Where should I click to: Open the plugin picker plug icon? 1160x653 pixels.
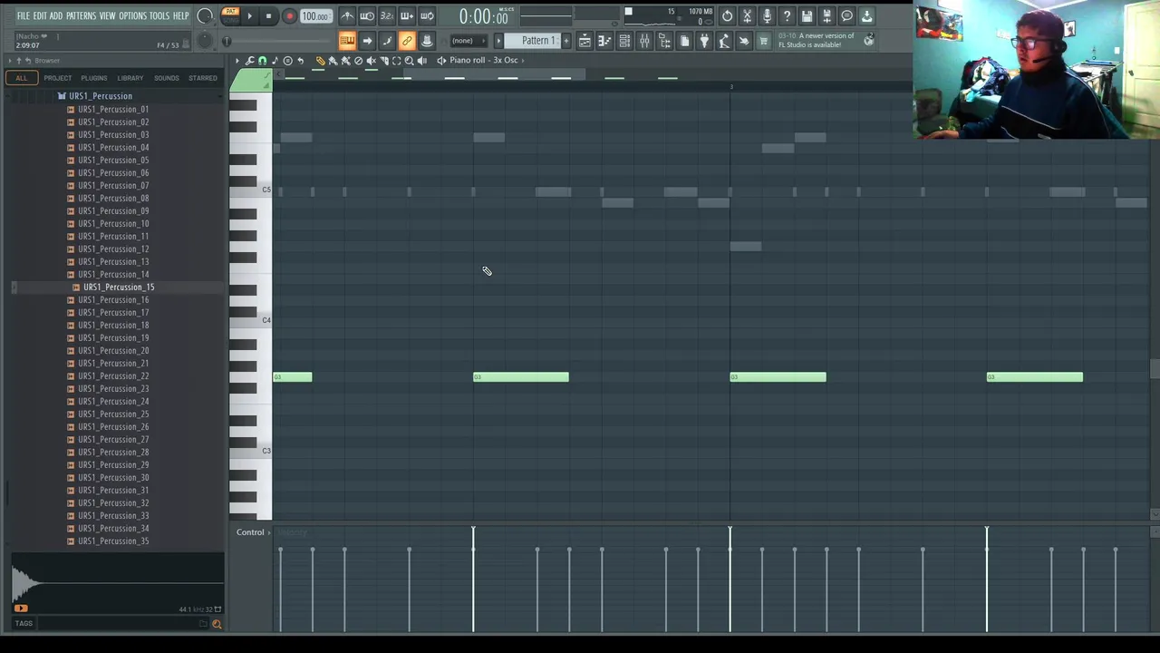point(704,41)
